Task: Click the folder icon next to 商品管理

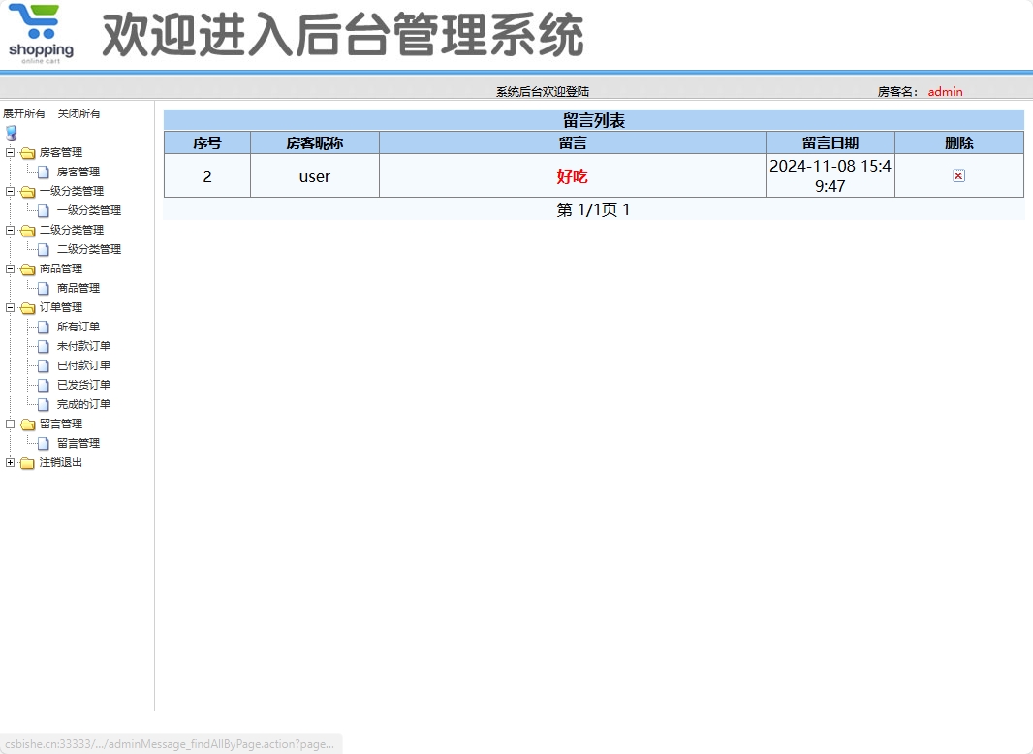Action: tap(27, 268)
